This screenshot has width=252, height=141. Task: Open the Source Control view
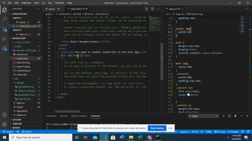tap(4, 29)
